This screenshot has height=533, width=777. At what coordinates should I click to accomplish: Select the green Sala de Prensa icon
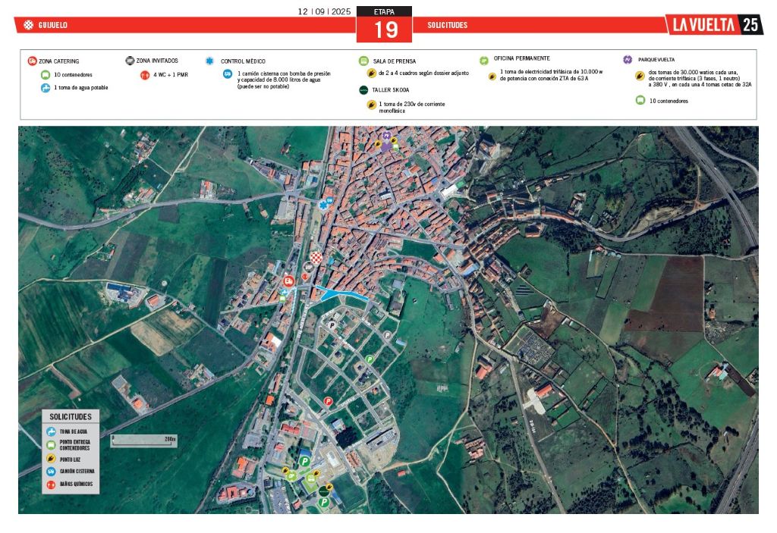[x=363, y=61]
